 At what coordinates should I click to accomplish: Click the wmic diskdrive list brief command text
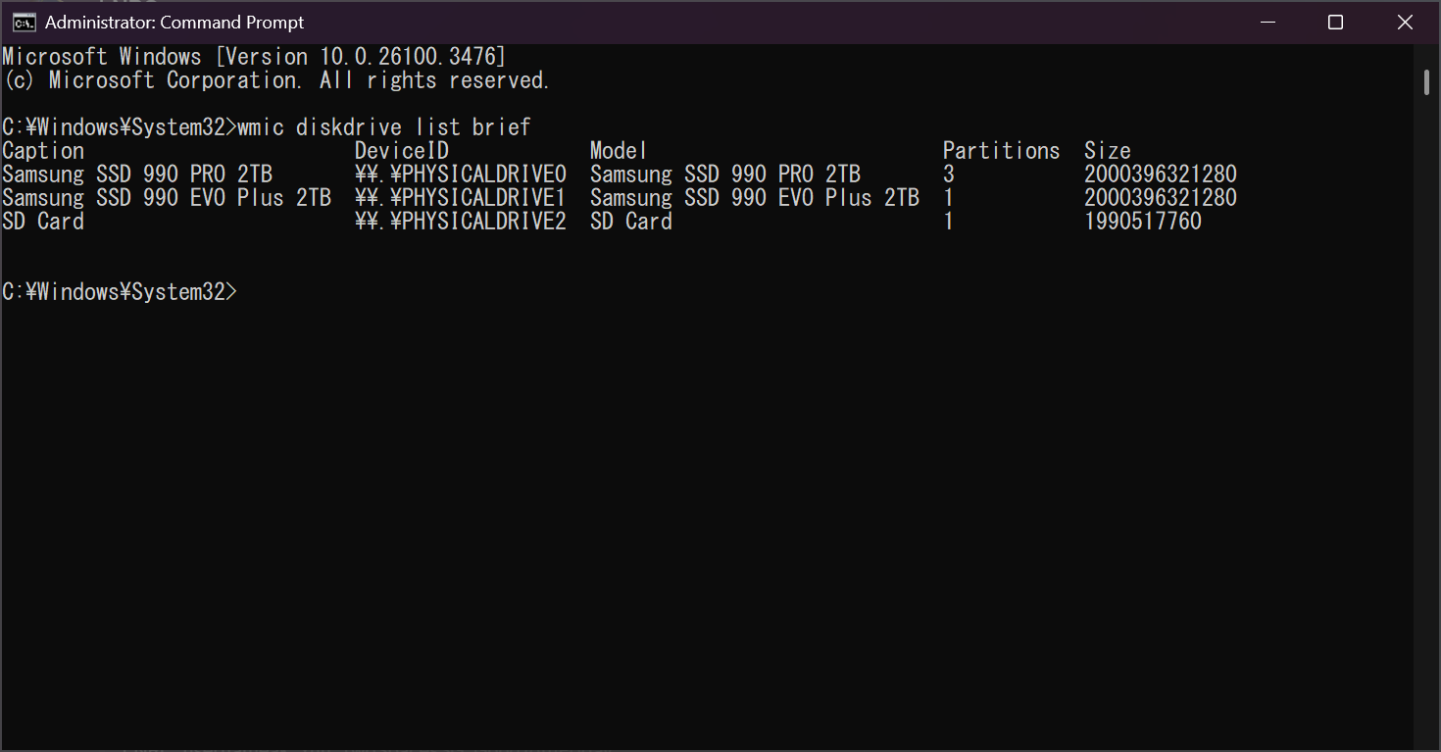pos(384,127)
